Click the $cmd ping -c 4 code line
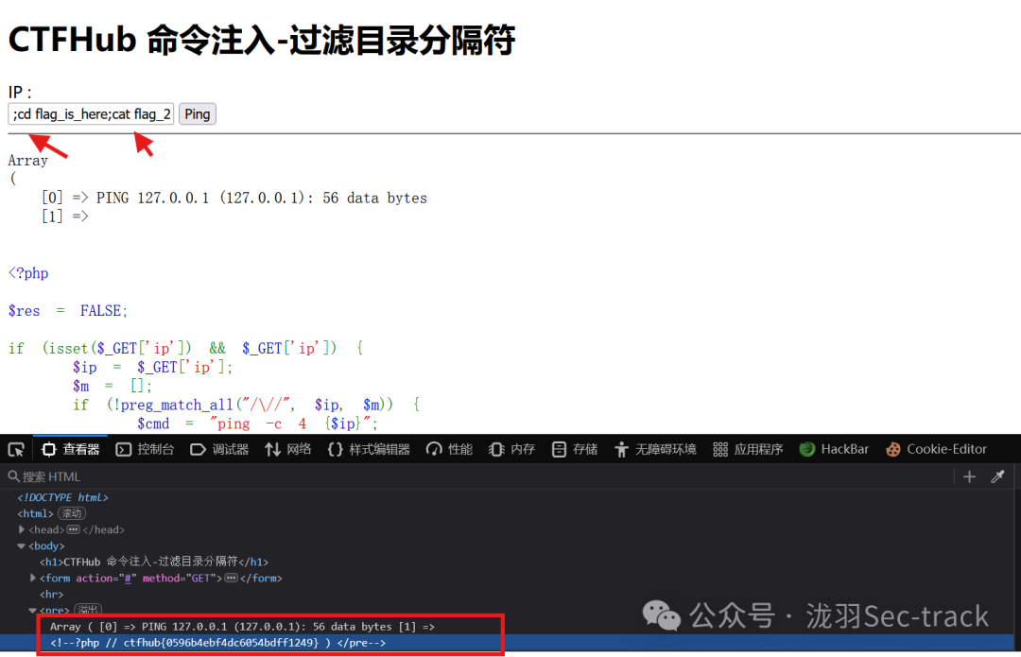Image resolution: width=1021 pixels, height=657 pixels. [x=257, y=424]
